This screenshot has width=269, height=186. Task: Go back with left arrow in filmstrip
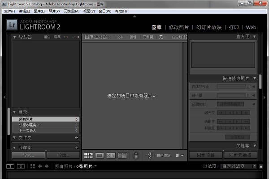[x=40, y=166]
